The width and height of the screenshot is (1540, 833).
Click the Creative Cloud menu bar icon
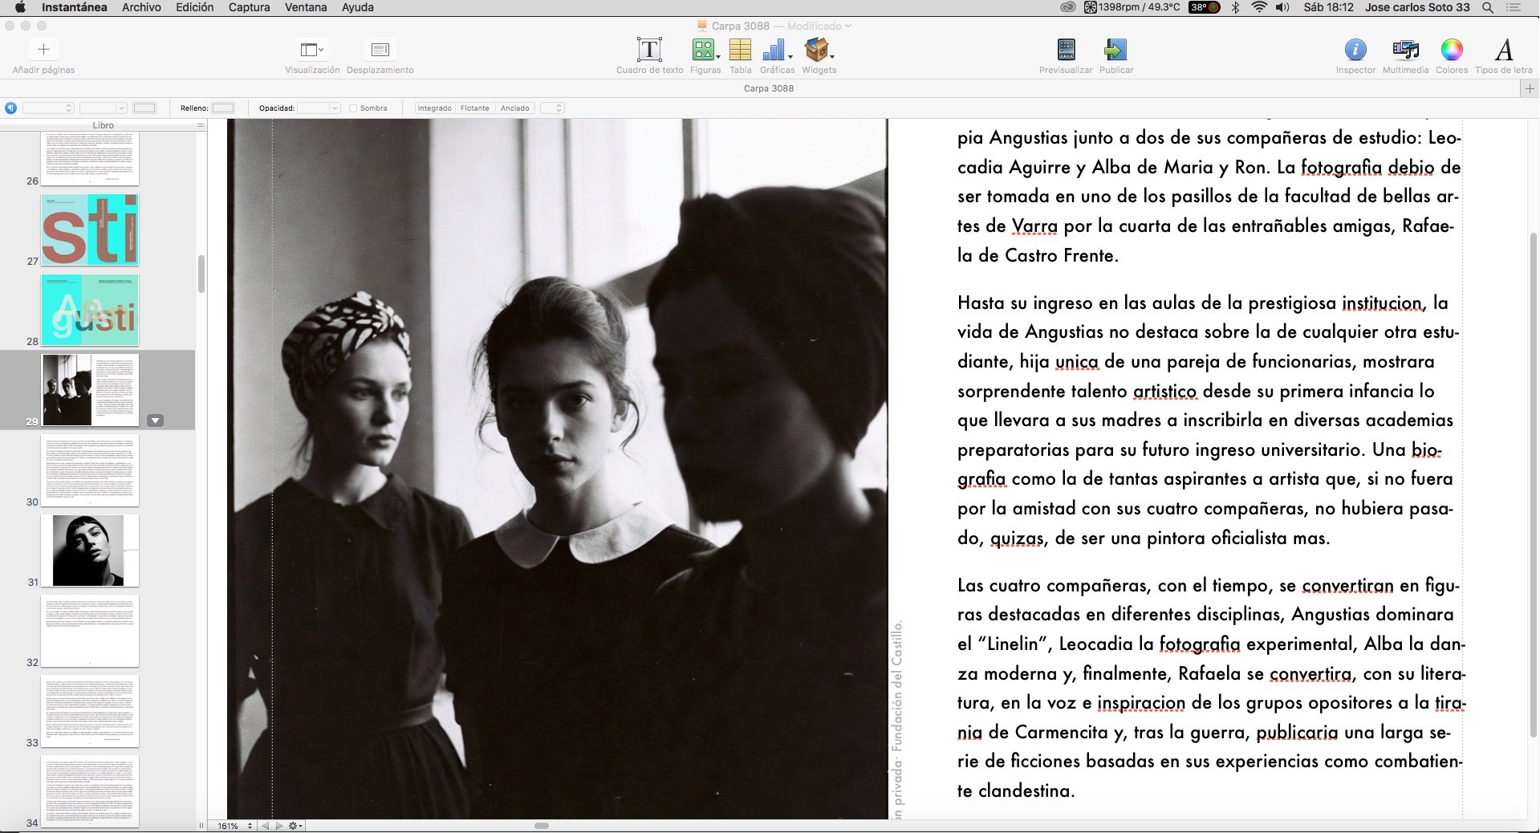click(1067, 7)
